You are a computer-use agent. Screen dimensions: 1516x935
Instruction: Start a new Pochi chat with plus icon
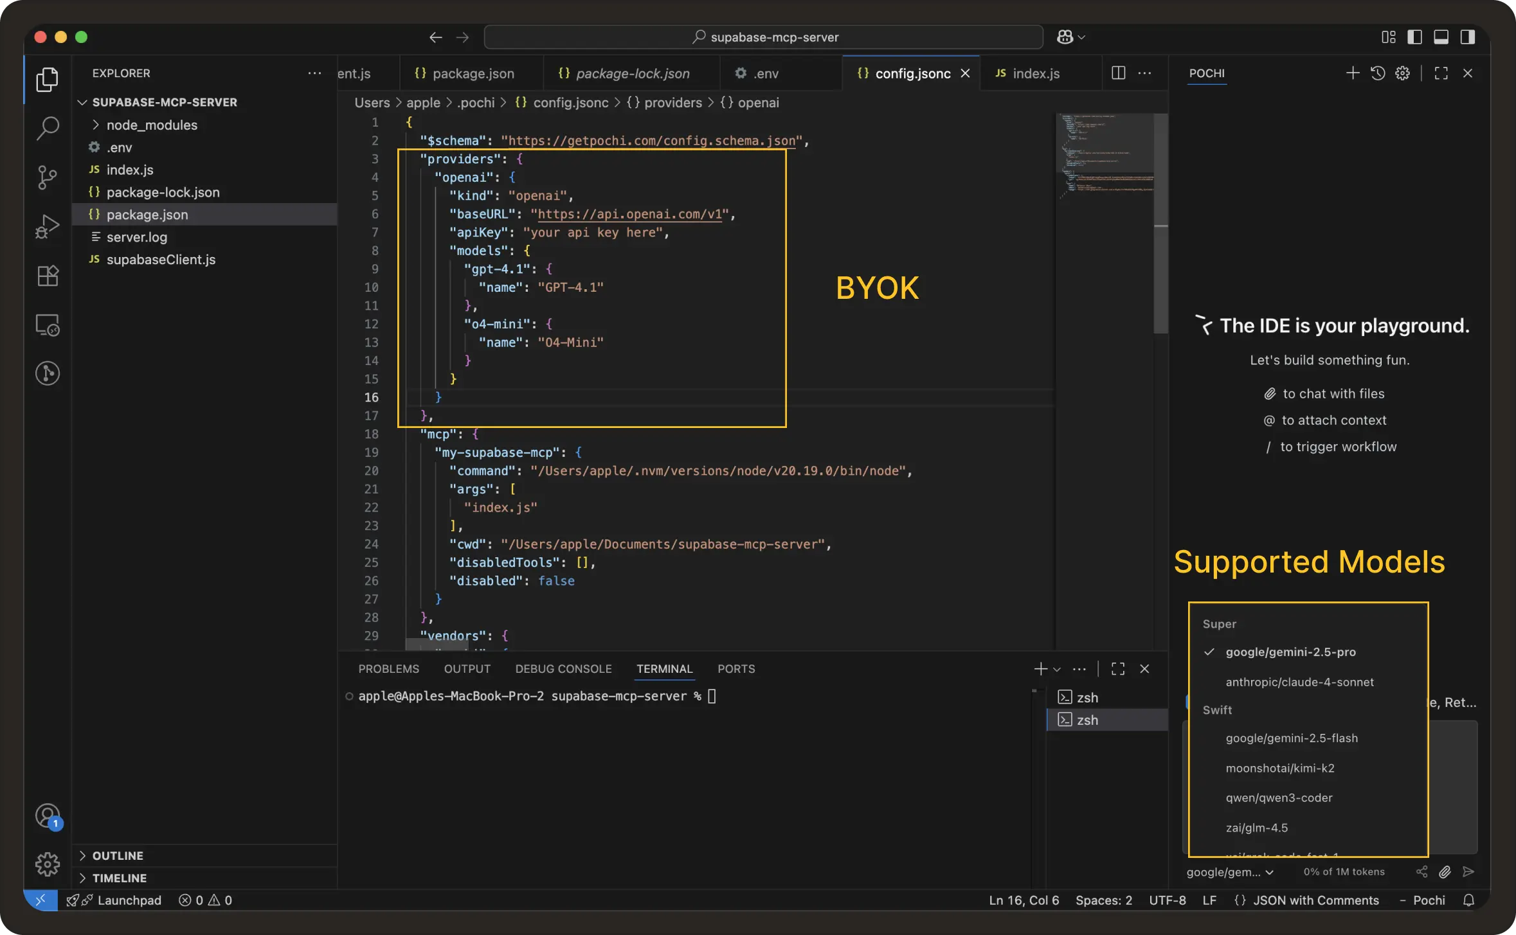pos(1353,73)
